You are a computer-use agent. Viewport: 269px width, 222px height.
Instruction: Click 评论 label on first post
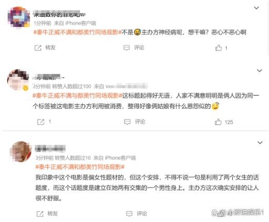(139, 48)
